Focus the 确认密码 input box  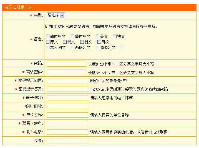point(66,72)
